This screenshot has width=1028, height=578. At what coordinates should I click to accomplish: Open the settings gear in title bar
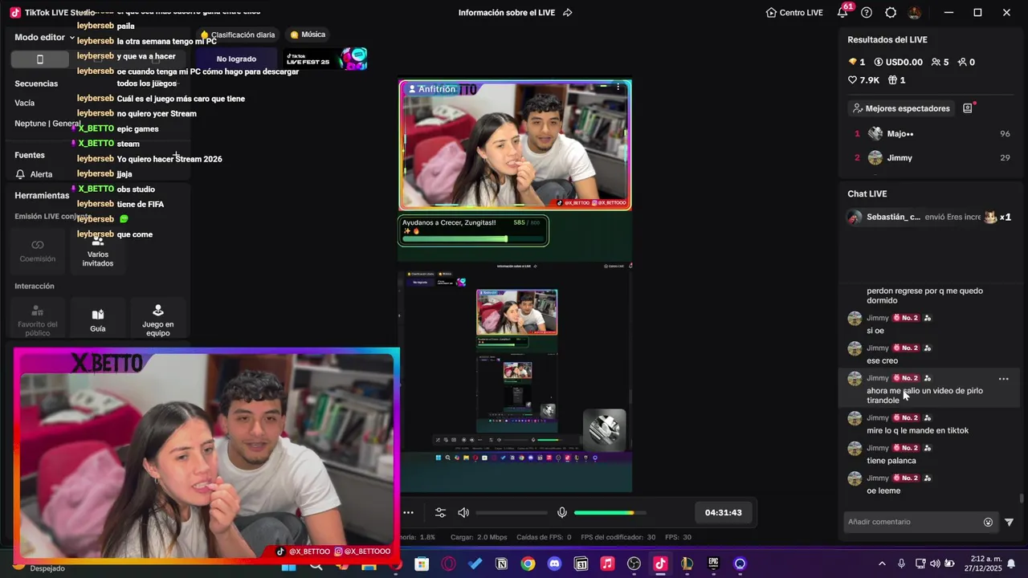coord(891,13)
